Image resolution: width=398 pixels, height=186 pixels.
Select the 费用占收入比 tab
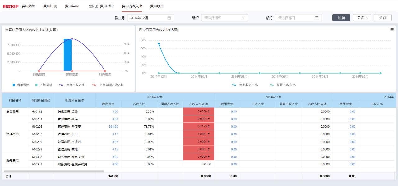click(x=132, y=6)
